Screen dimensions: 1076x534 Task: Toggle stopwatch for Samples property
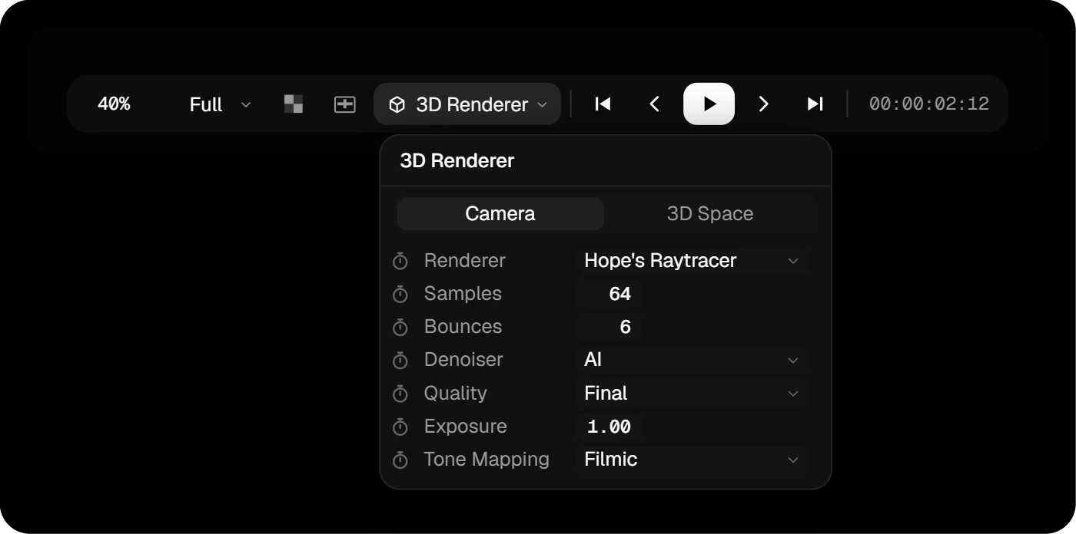tap(400, 294)
